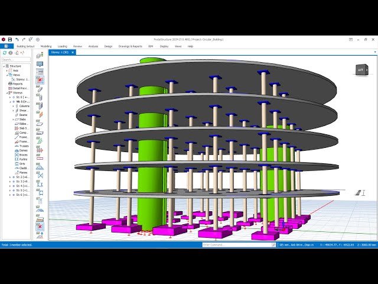This screenshot has height=284, width=378.
Task: Open the Building Setout ribbon tab
Action: [25, 46]
